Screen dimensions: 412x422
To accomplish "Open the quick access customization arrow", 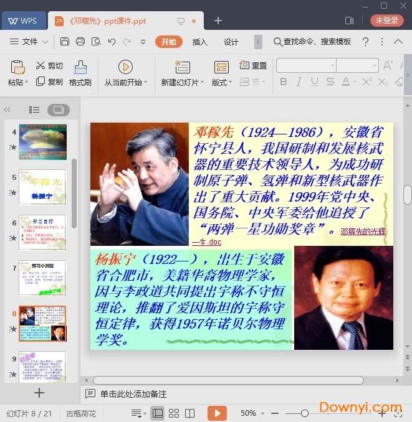I will (x=143, y=42).
